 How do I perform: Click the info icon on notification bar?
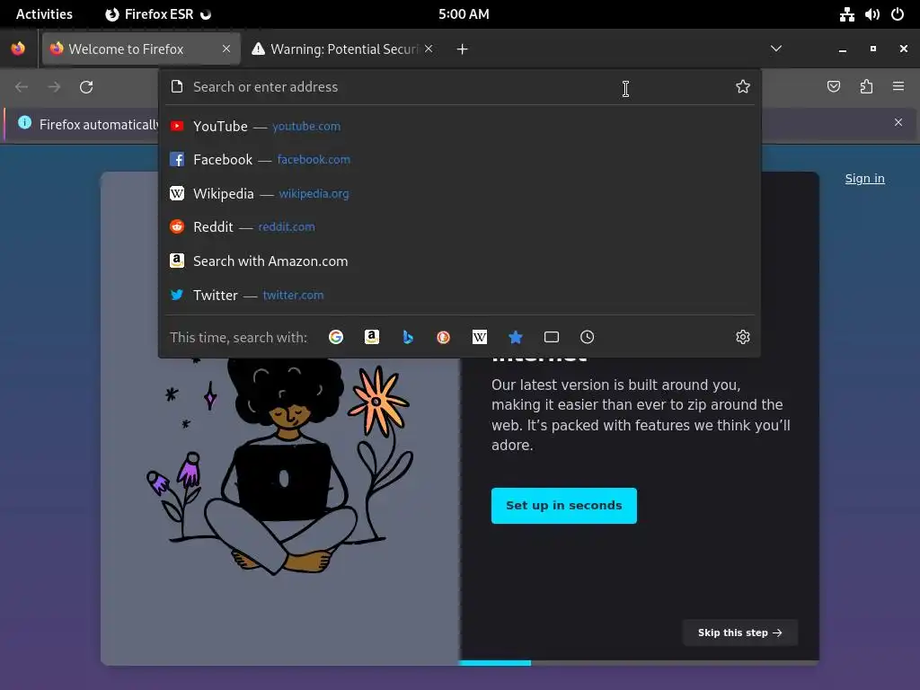[24, 122]
